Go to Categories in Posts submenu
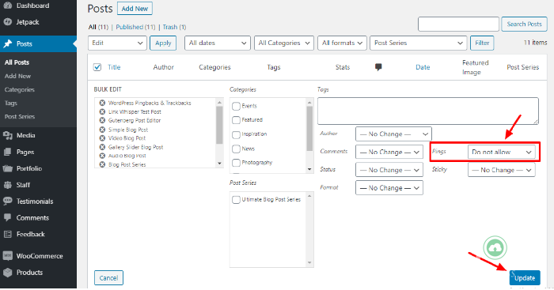 20,89
